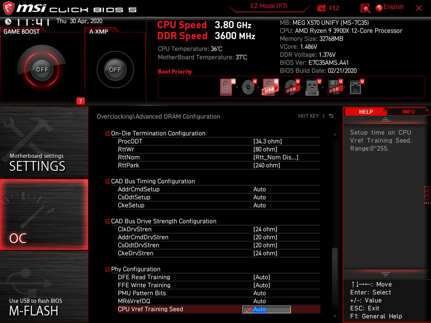431x323 pixels.
Task: Click the help panel top grip handle
Action: point(385,119)
